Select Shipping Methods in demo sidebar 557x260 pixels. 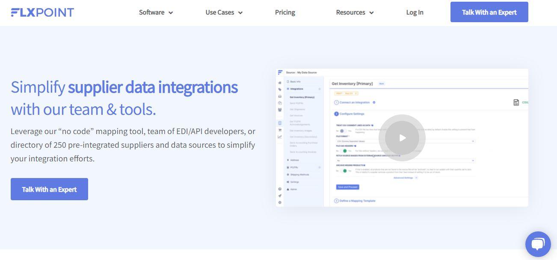tap(298, 175)
